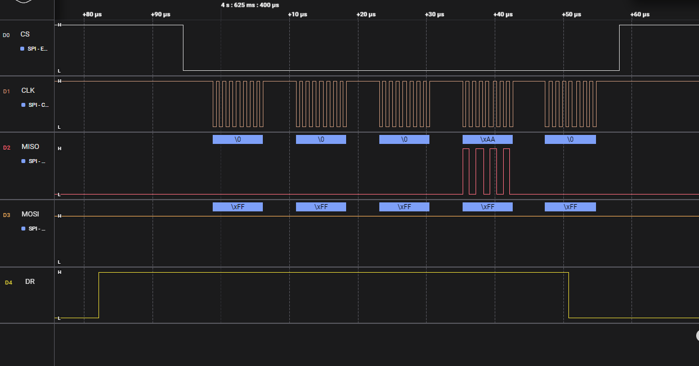
Task: Select the MOSI channel row header
Action: (x=29, y=214)
